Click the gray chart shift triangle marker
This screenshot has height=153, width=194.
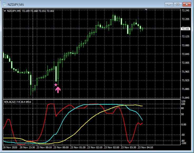[147, 10]
